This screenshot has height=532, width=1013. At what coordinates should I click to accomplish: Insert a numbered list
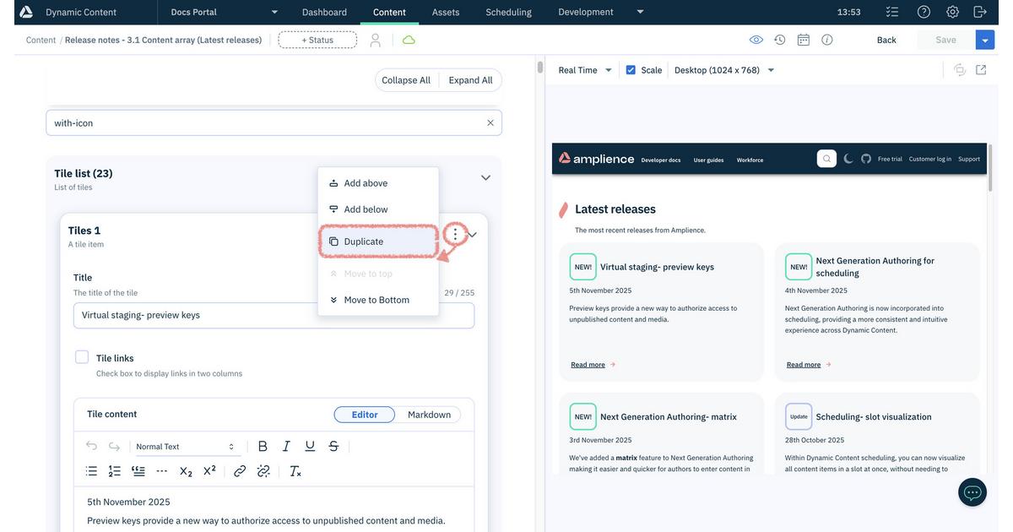115,471
